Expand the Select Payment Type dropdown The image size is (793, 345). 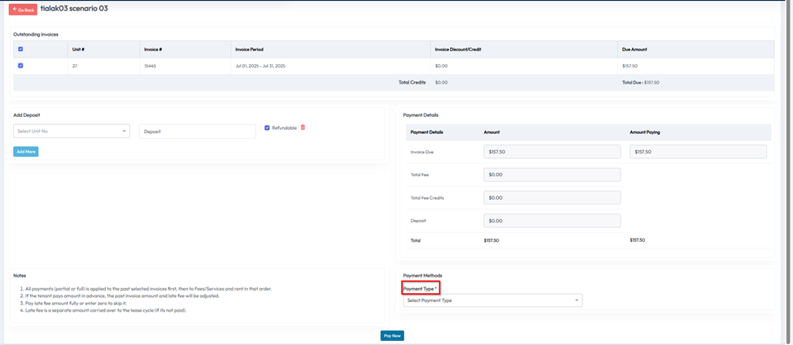(x=492, y=300)
